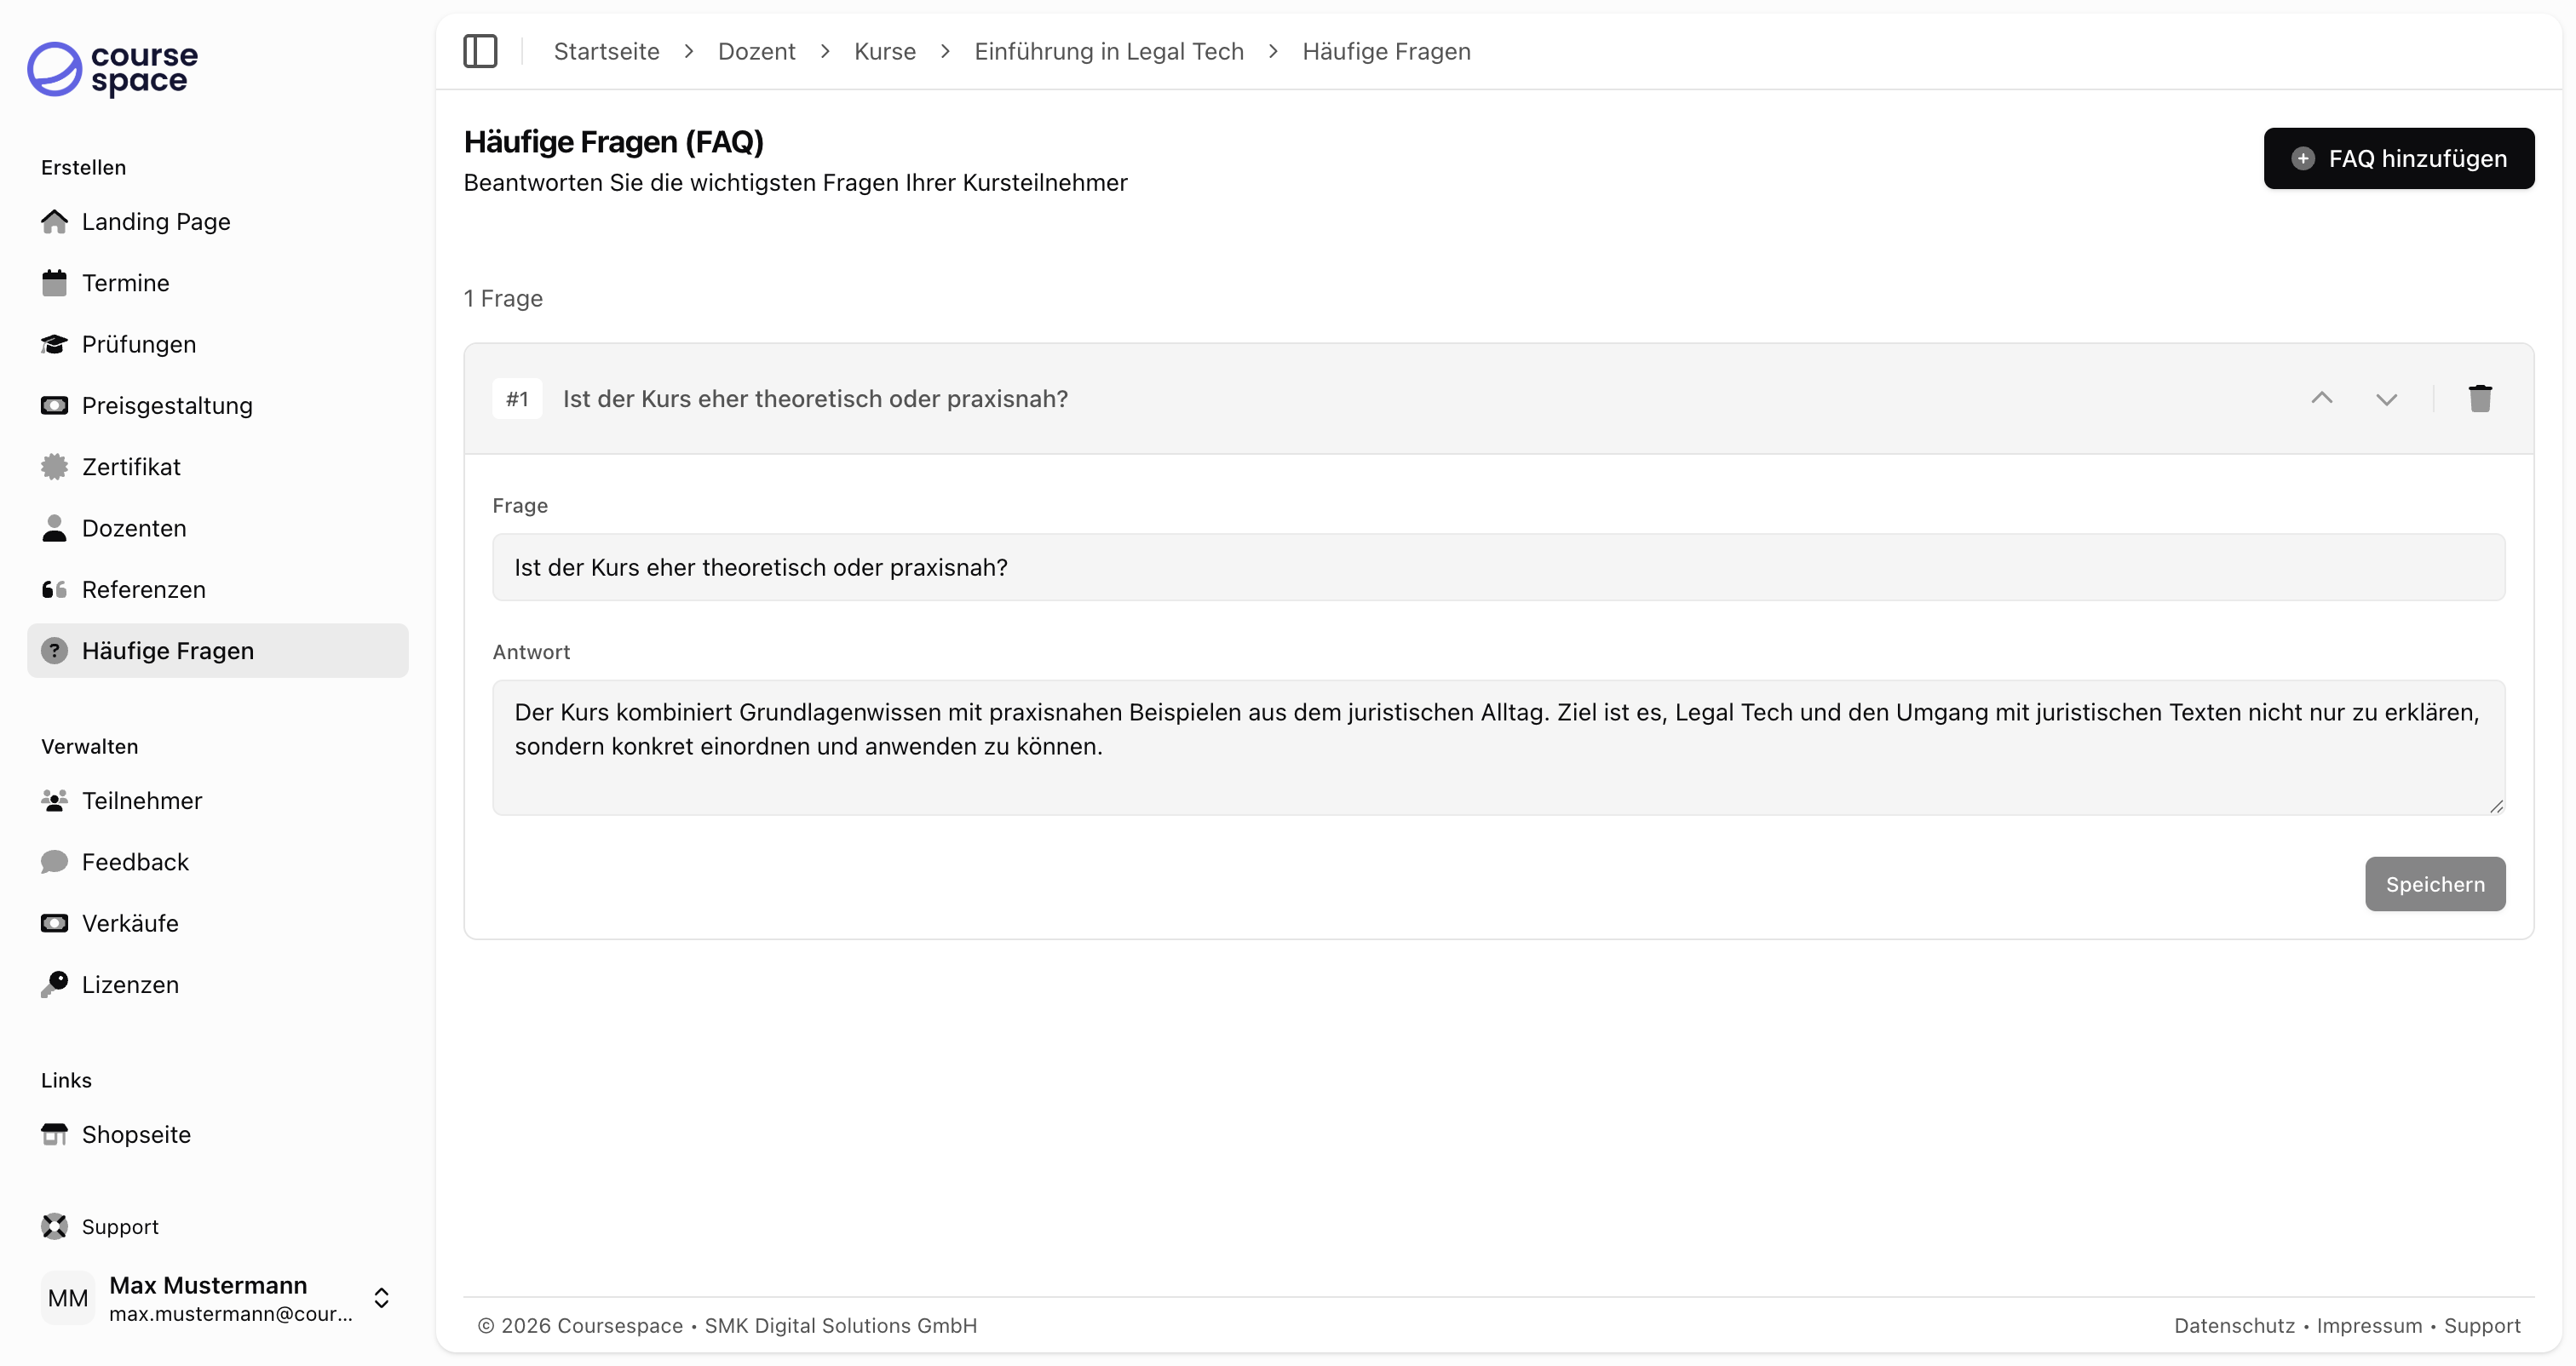Move the FAQ entry down with the arrow
Image resolution: width=2576 pixels, height=1366 pixels.
tap(2388, 398)
